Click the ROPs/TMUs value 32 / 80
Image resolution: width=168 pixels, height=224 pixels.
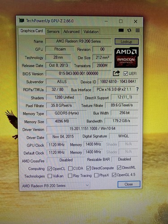click(57, 90)
